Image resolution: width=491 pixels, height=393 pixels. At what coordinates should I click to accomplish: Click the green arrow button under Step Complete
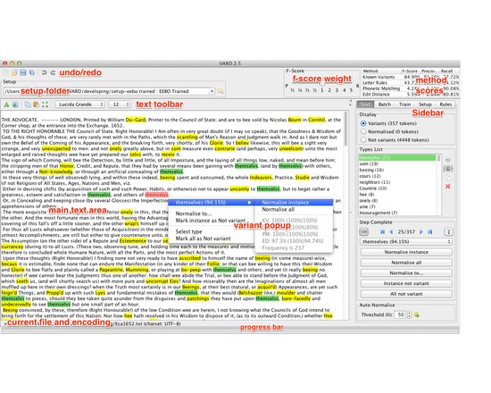(364, 232)
